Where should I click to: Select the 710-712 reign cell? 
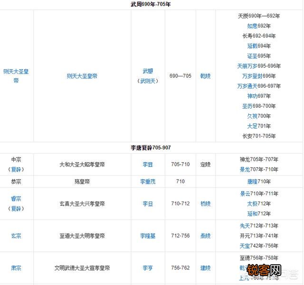click(180, 203)
